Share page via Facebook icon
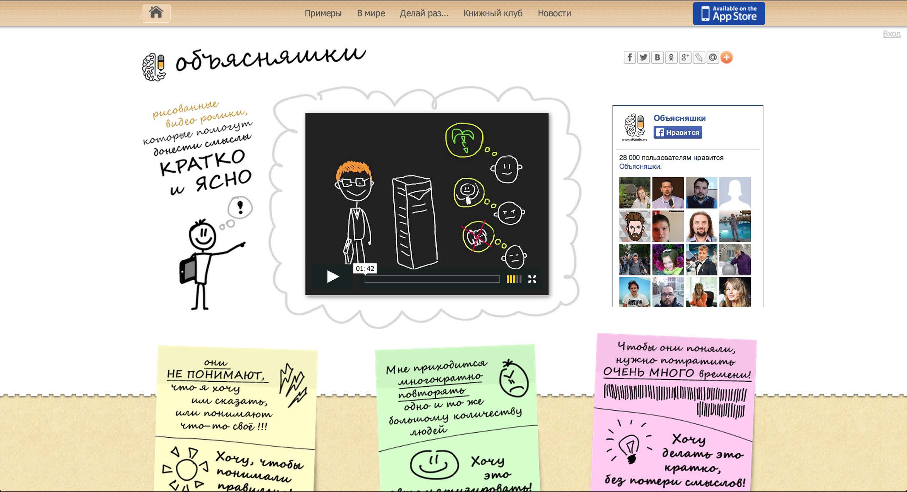 point(629,57)
